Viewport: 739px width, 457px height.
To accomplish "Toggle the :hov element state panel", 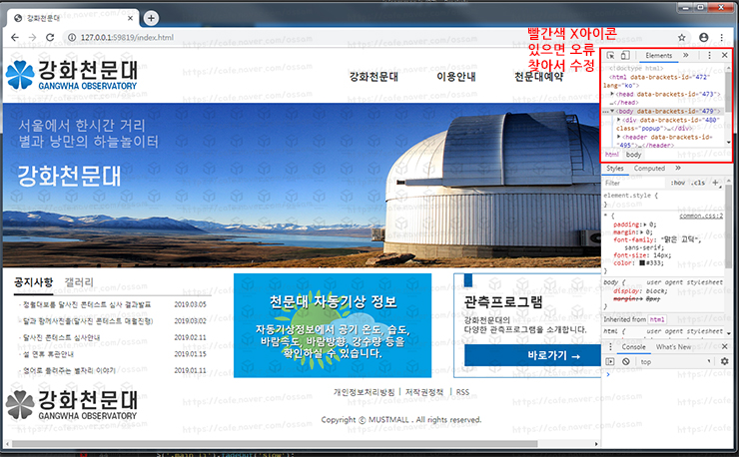I will pos(678,183).
